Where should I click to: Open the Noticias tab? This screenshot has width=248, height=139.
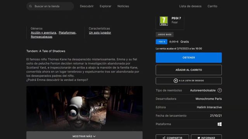(x=123, y=6)
